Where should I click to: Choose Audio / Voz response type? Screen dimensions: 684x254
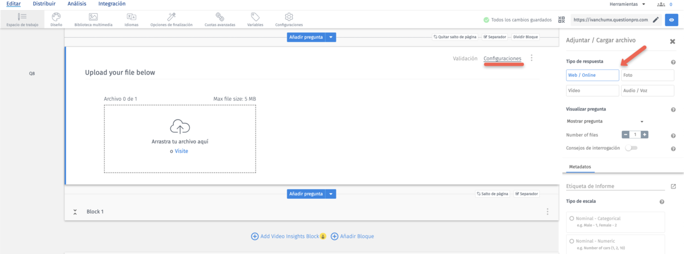[648, 90]
